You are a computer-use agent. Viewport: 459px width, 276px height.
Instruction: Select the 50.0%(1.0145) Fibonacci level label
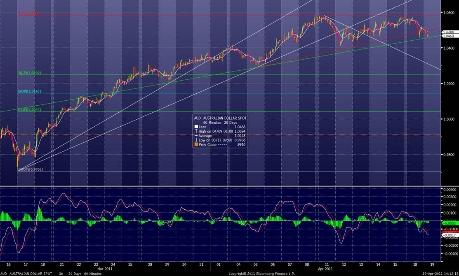point(29,91)
